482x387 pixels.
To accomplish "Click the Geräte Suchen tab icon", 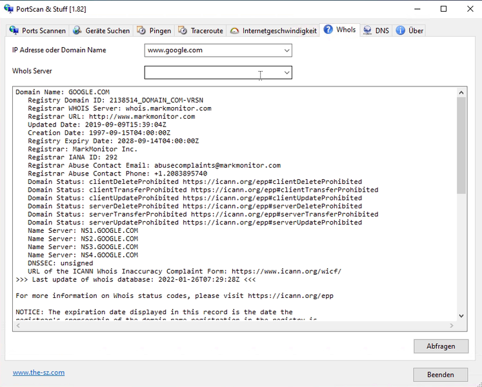I will pyautogui.click(x=78, y=30).
